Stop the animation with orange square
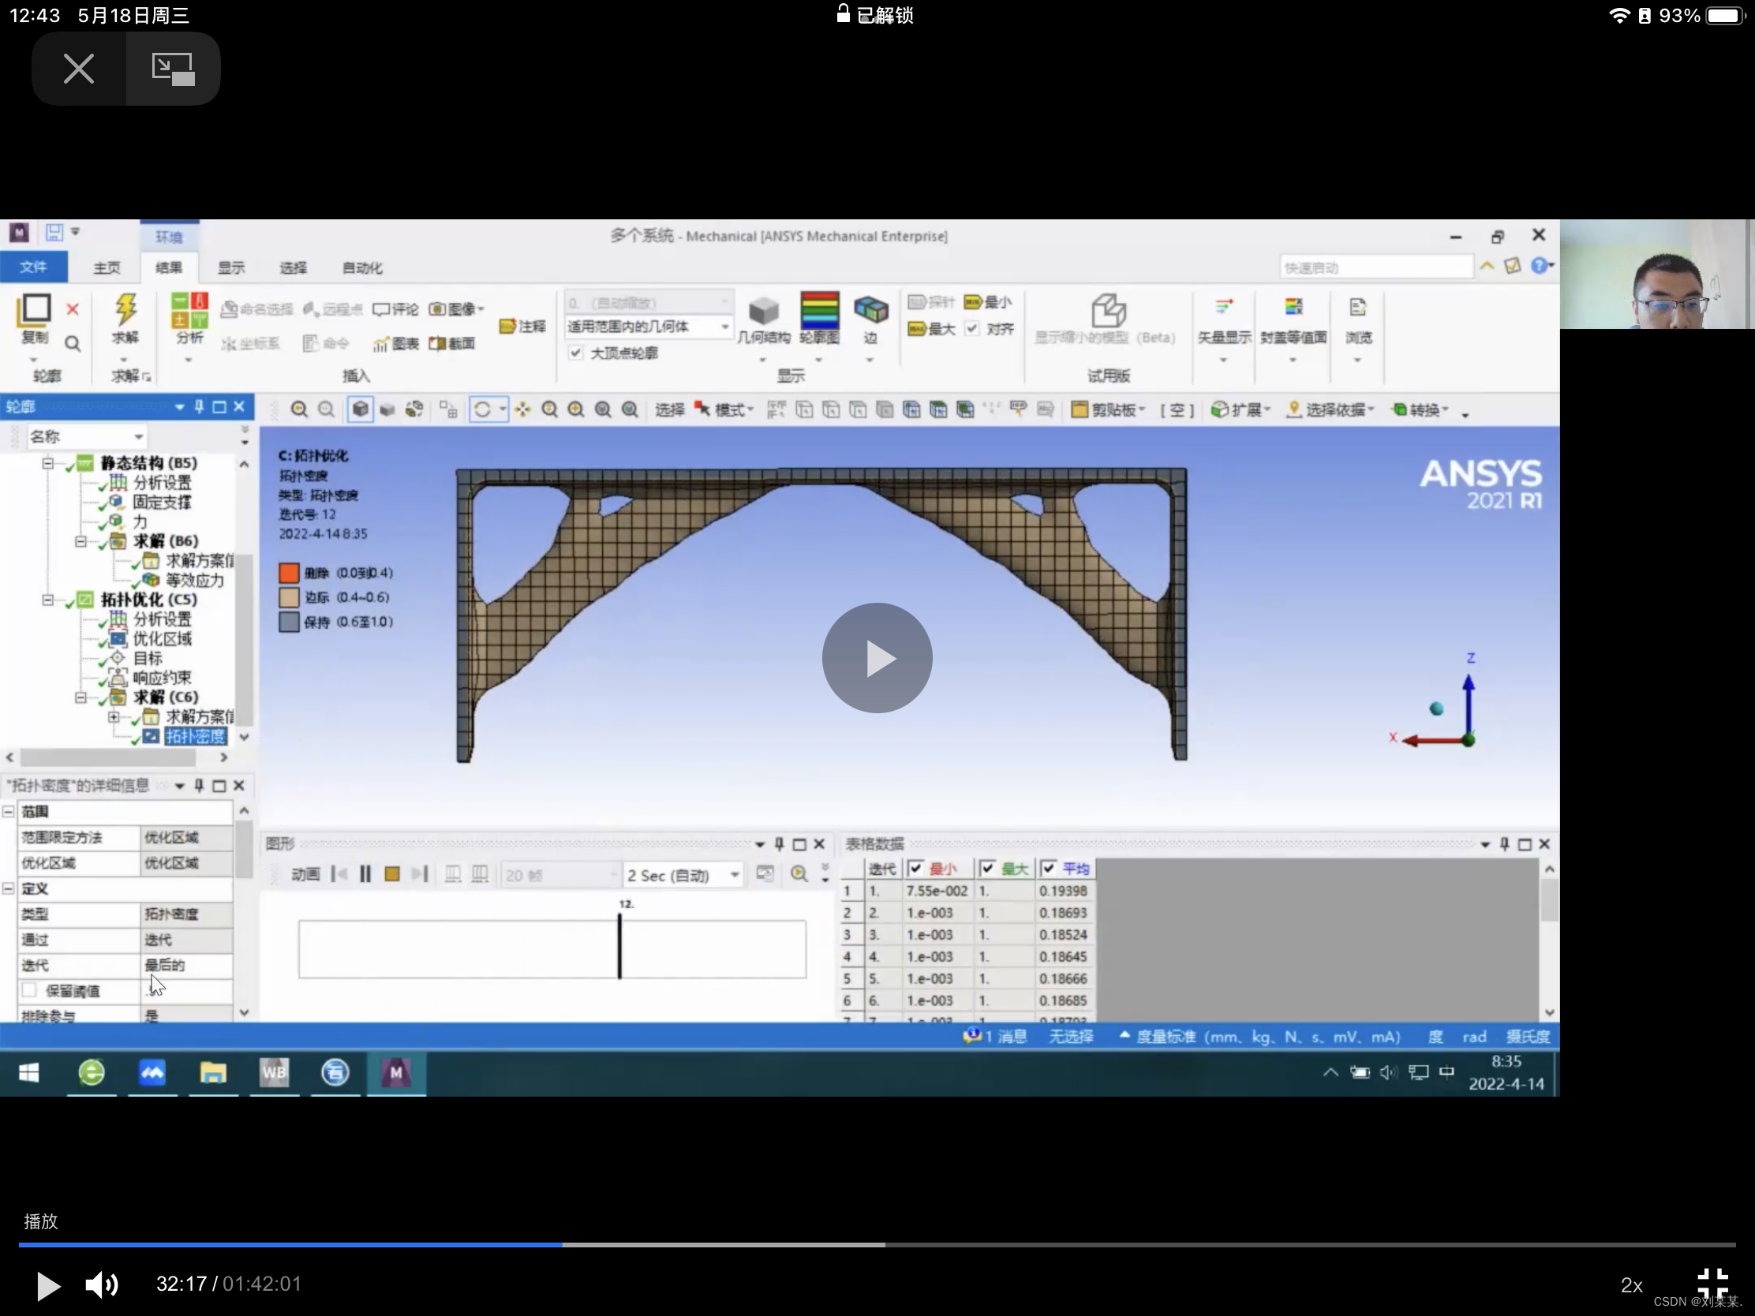 pyautogui.click(x=392, y=874)
